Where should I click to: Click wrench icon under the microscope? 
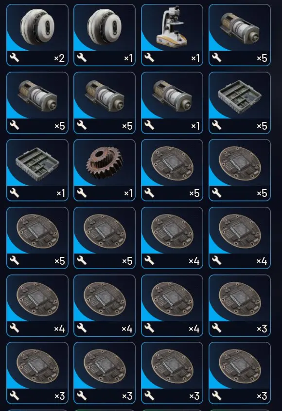(149, 58)
